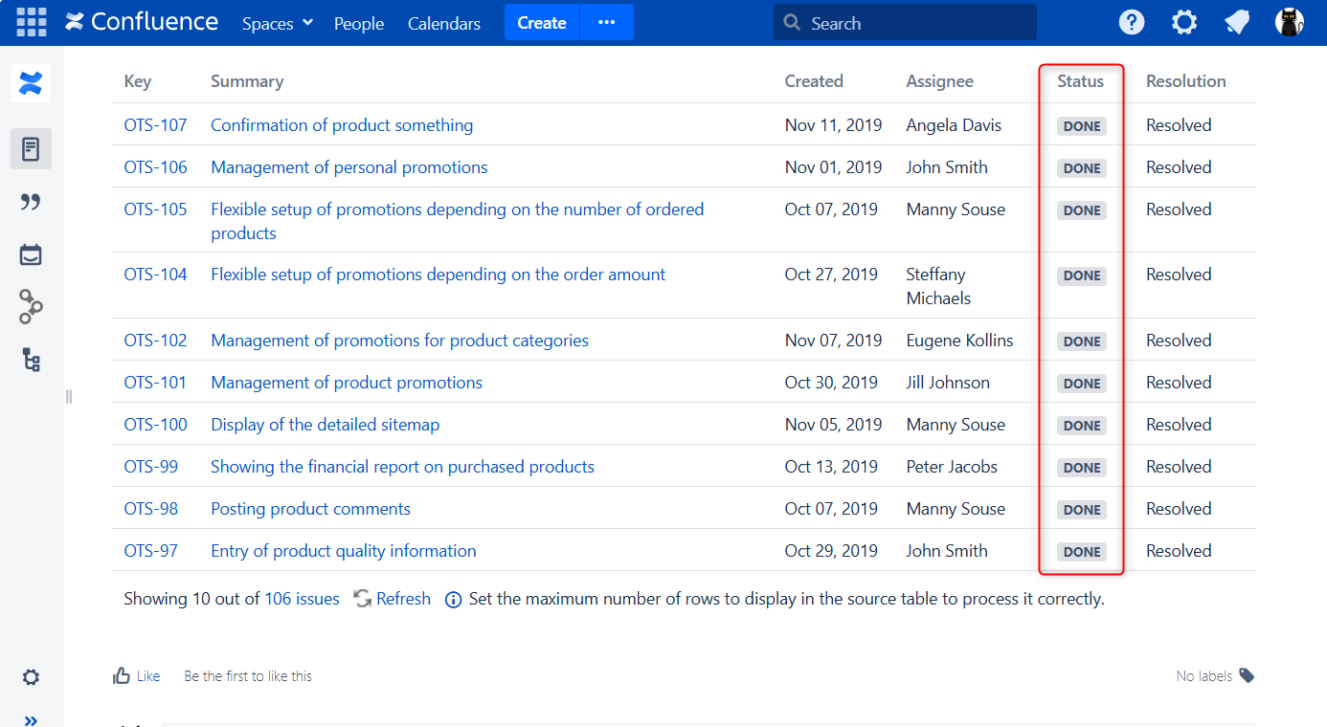
Task: Expand the Spaces dropdown menu
Action: 278,23
